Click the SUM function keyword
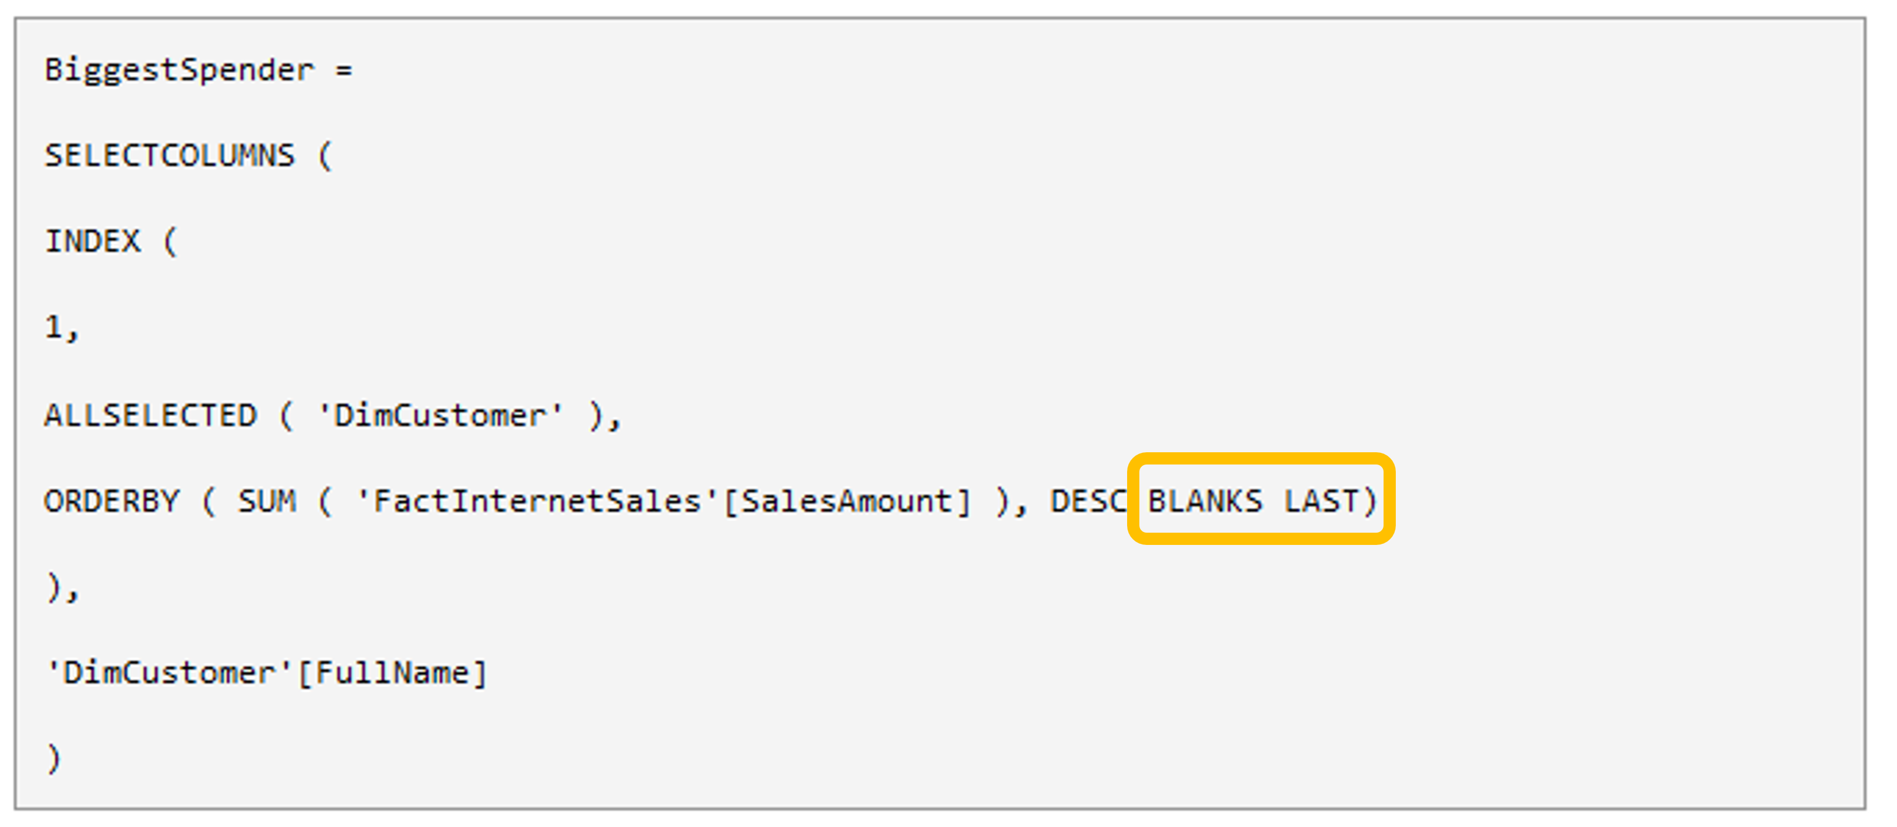 click(x=266, y=501)
